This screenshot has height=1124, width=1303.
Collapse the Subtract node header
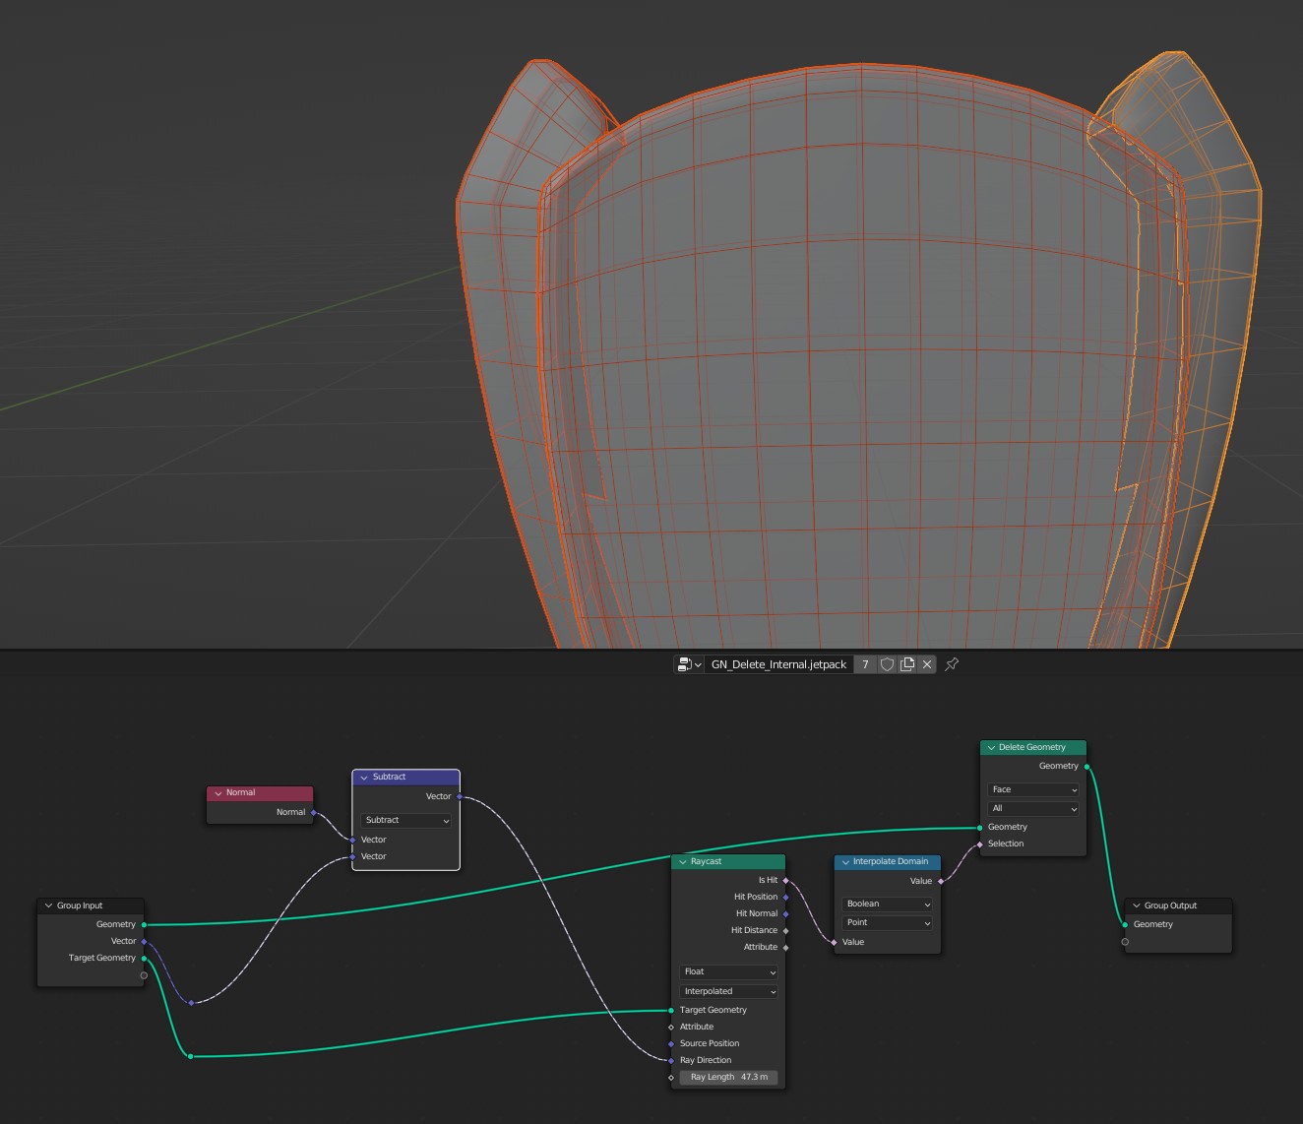click(363, 777)
